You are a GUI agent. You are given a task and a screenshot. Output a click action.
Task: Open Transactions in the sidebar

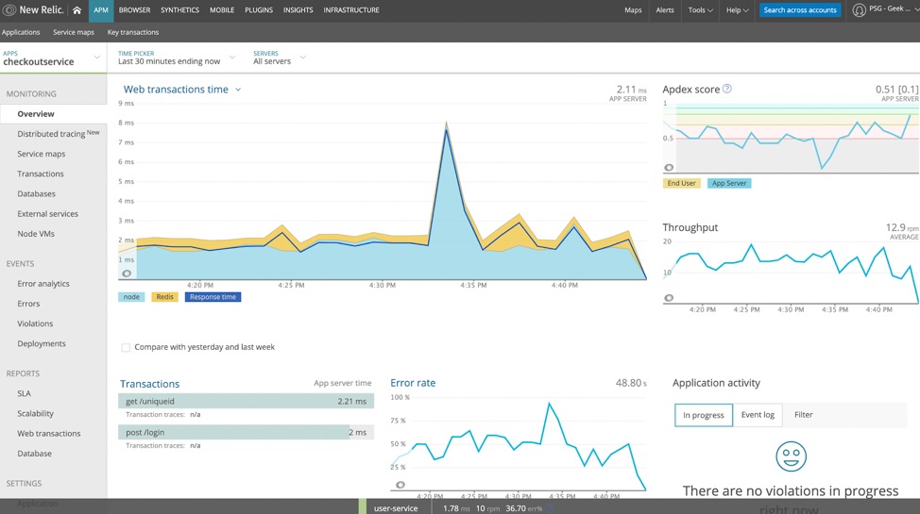tap(40, 174)
